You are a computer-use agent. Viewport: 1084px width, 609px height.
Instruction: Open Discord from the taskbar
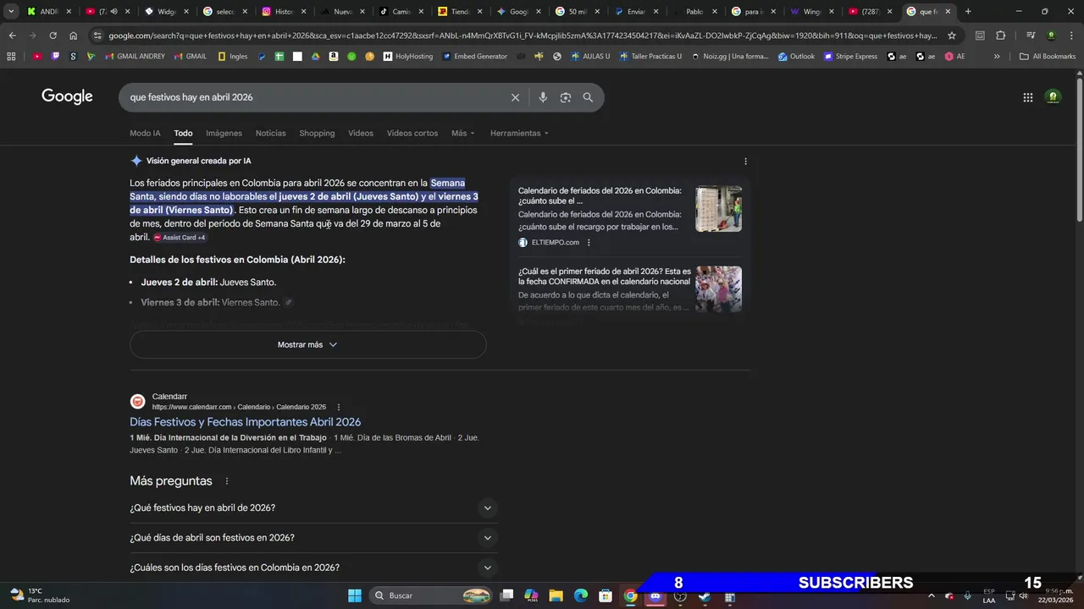(655, 595)
